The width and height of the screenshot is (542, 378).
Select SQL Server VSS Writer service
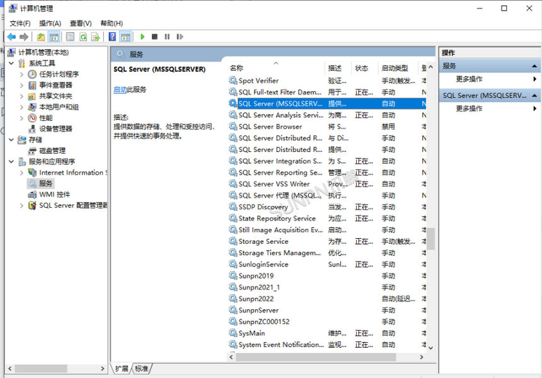point(327,184)
